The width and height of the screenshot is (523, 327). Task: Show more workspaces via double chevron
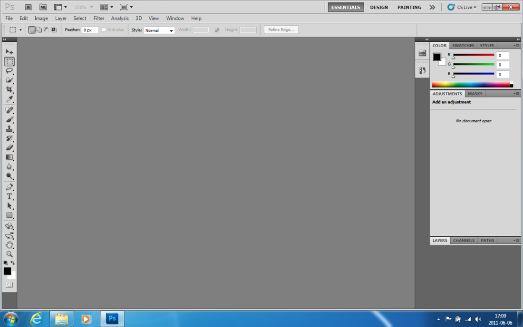click(432, 7)
